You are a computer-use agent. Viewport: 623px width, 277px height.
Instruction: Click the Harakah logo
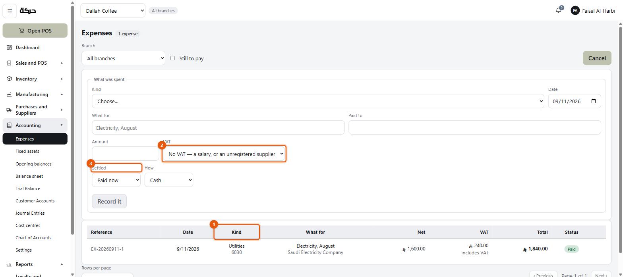tap(28, 11)
